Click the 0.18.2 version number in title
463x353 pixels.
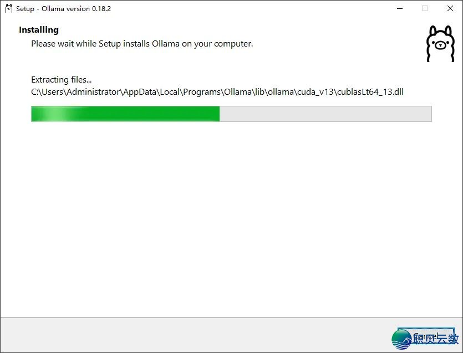point(101,8)
